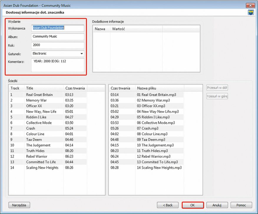Select track title Crash
The width and height of the screenshot is (258, 214).
click(x=31, y=128)
